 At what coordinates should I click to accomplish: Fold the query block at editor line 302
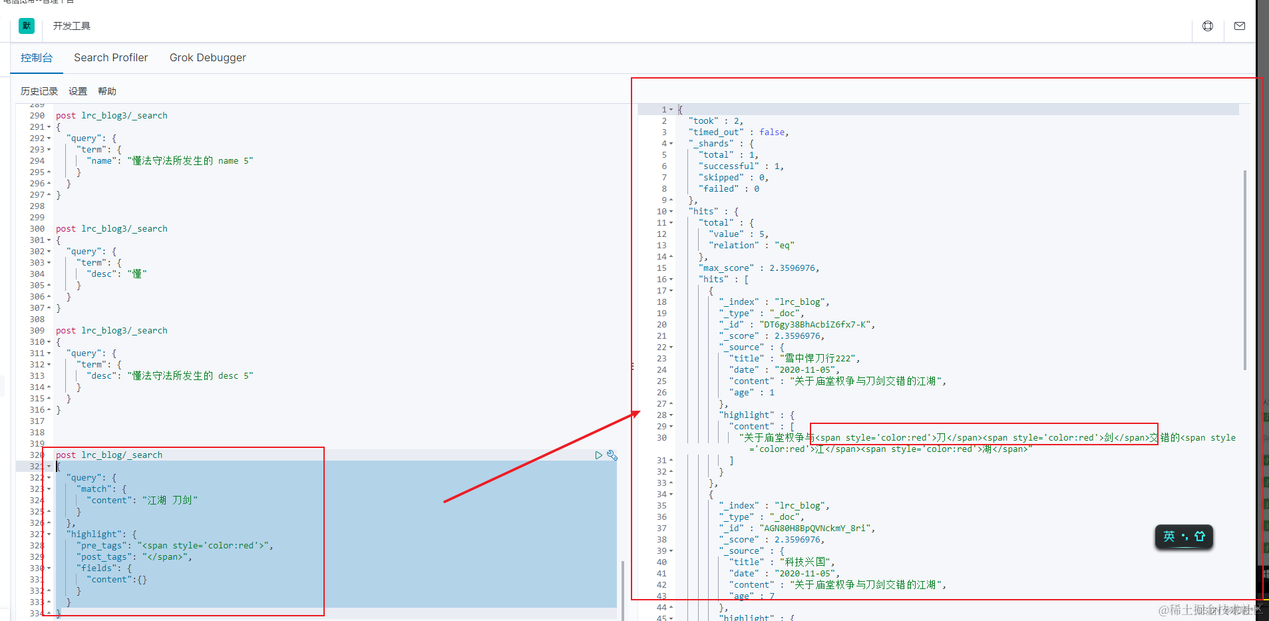point(49,252)
